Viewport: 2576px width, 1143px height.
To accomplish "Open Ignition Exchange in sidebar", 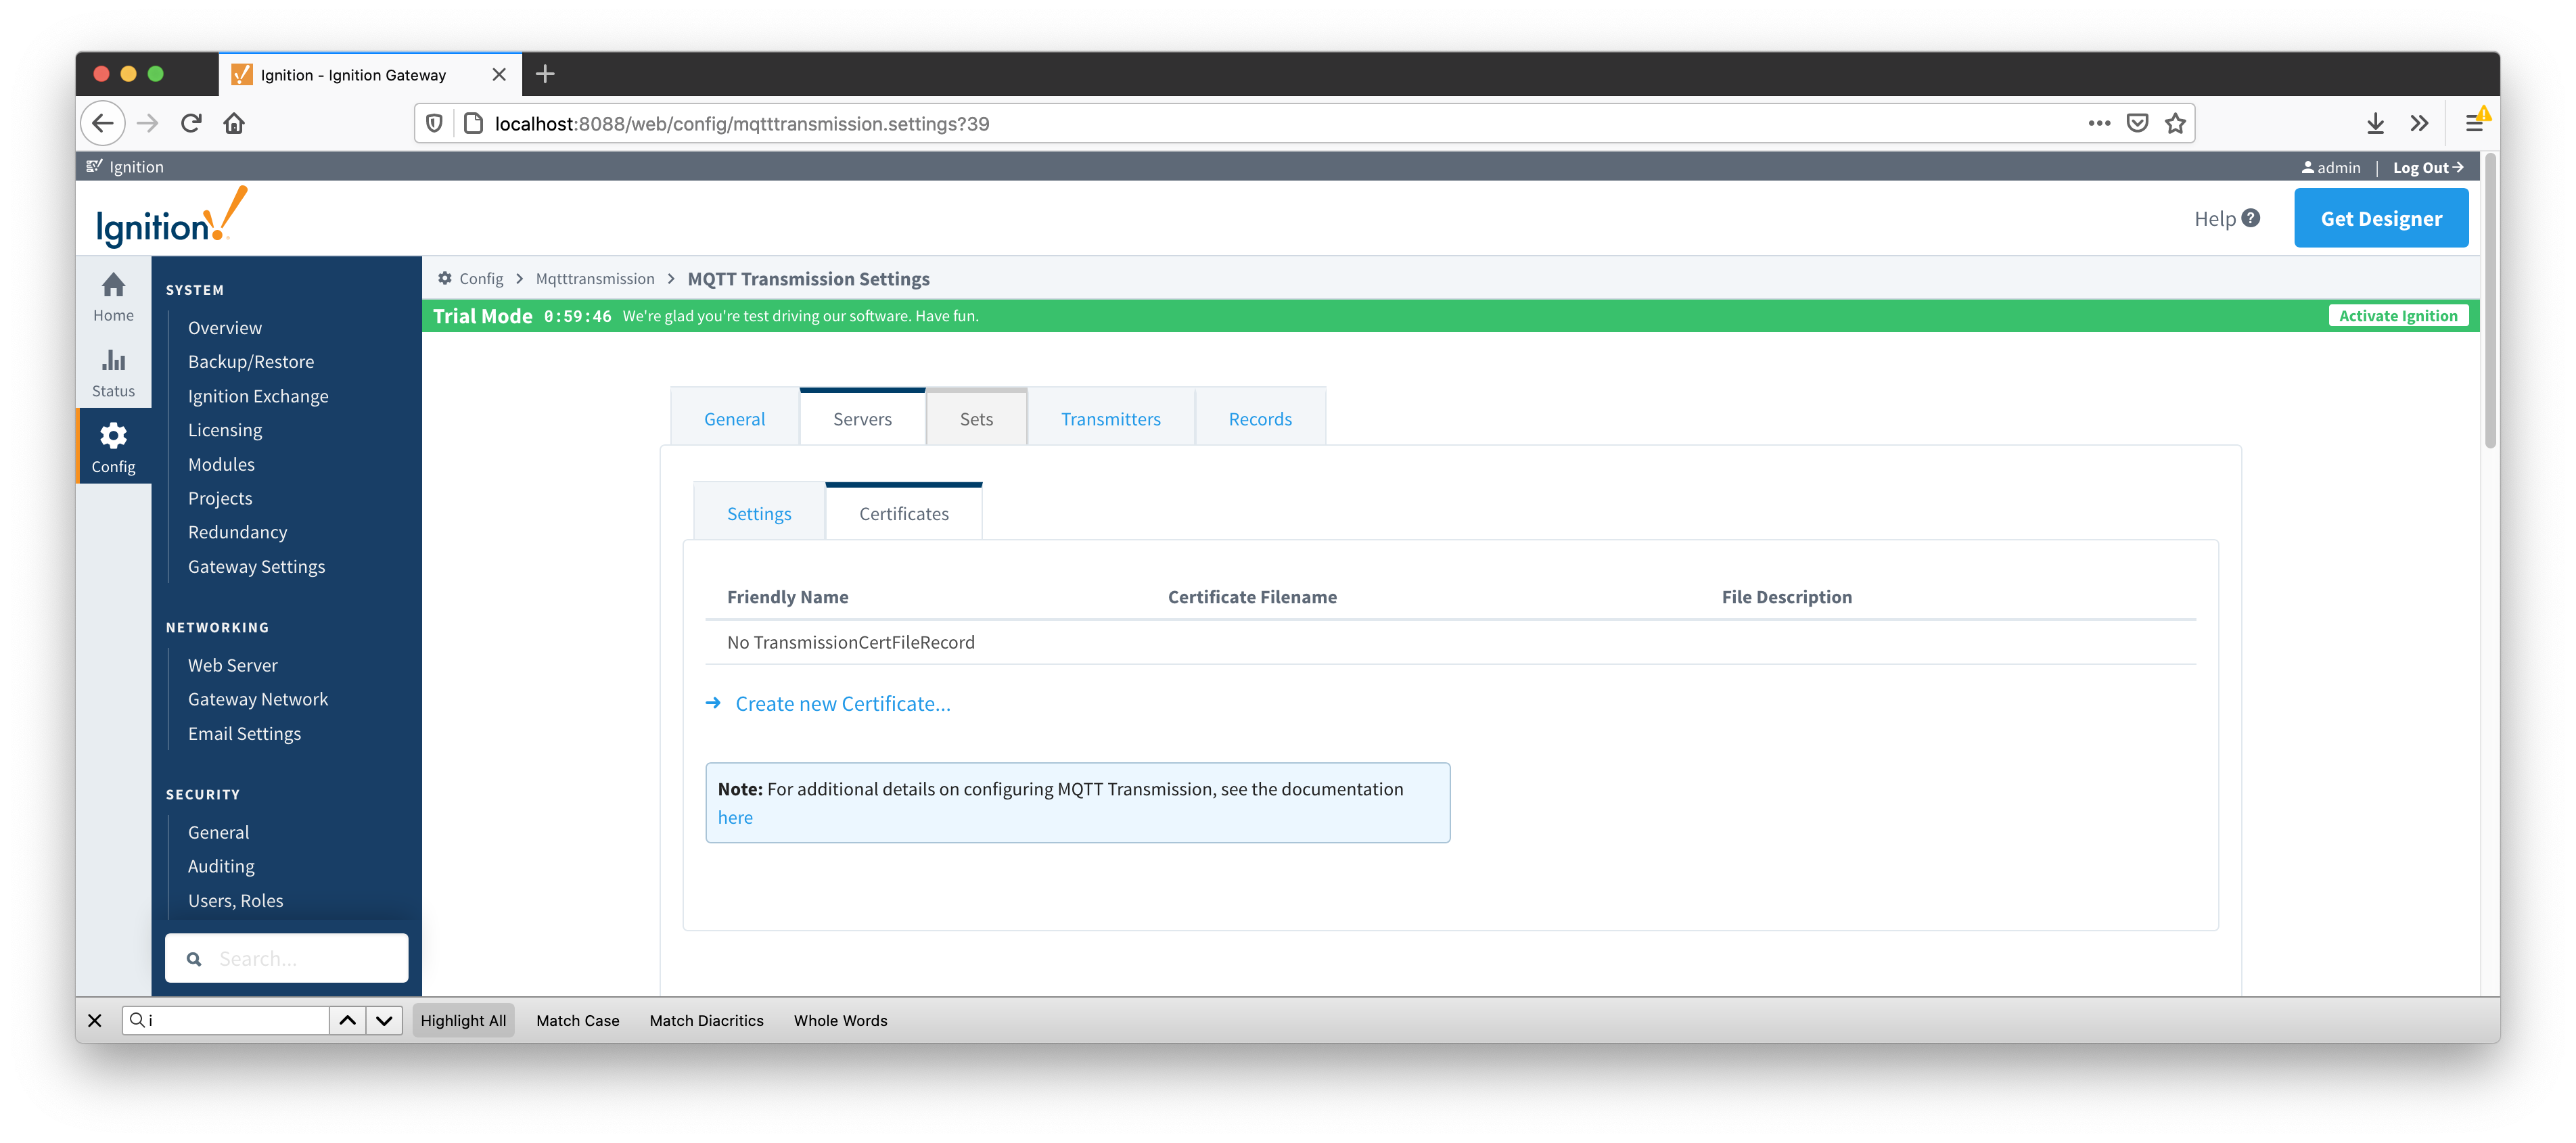I will [258, 396].
